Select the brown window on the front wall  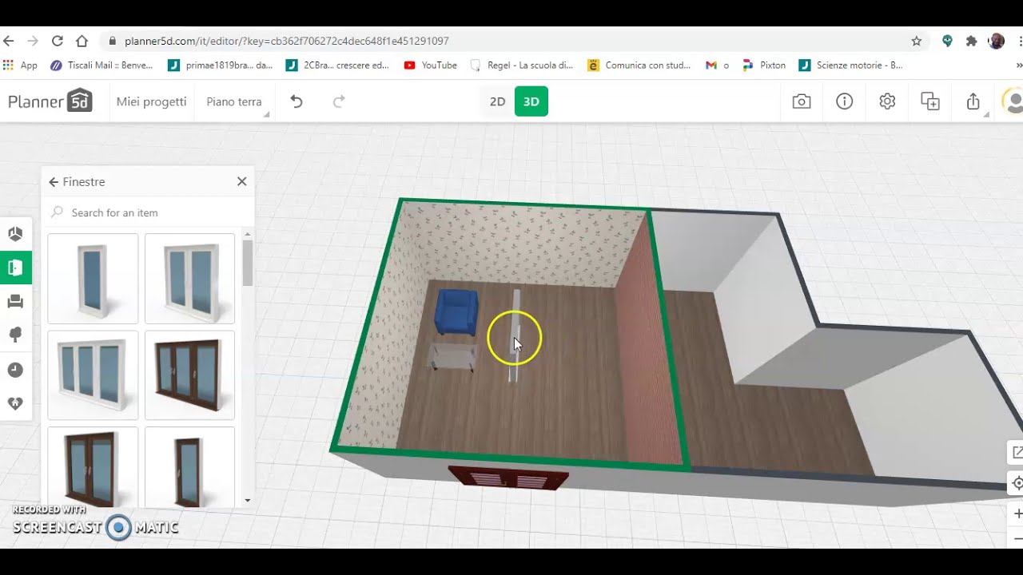pyautogui.click(x=508, y=478)
